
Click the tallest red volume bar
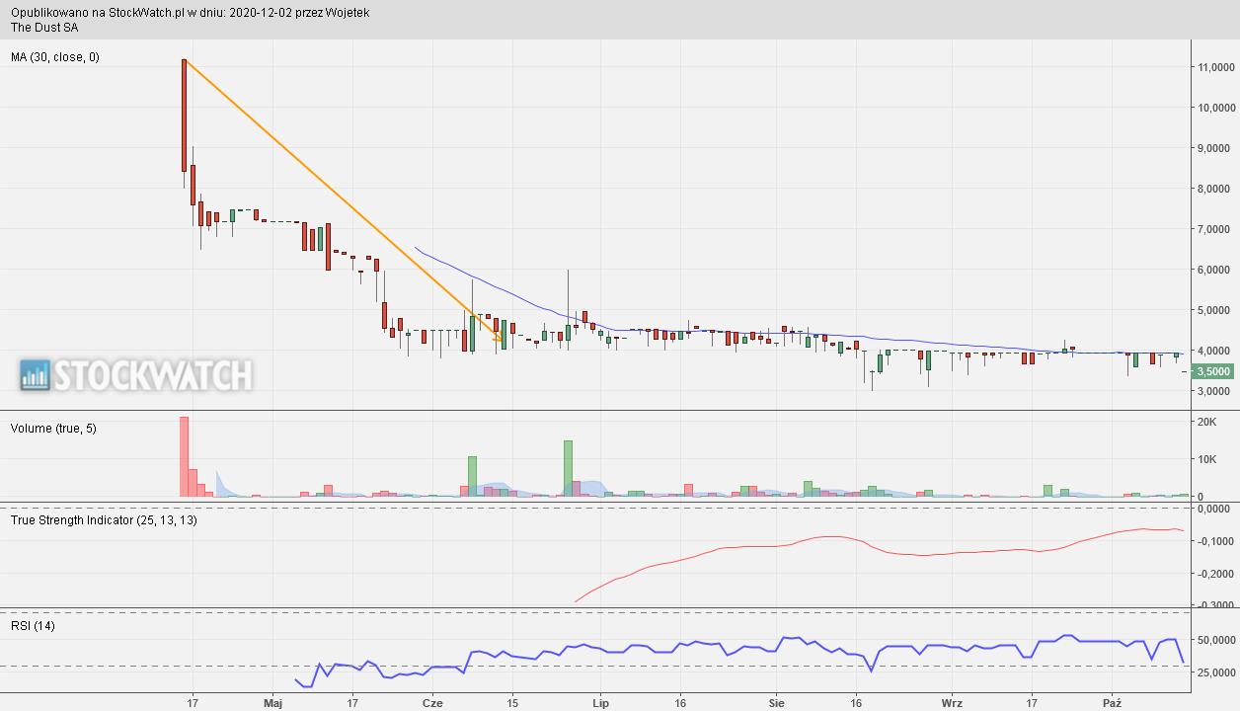(184, 456)
